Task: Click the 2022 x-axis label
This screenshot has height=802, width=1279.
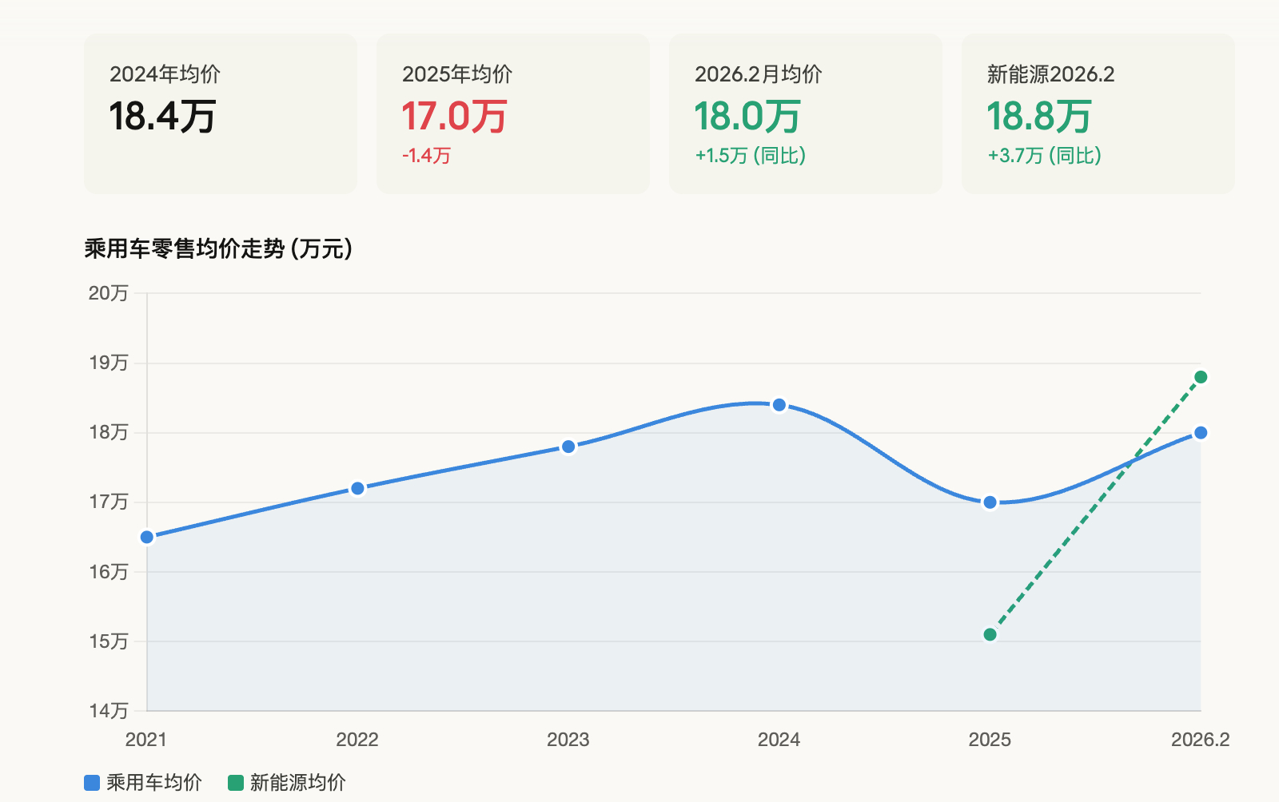Action: 357,740
